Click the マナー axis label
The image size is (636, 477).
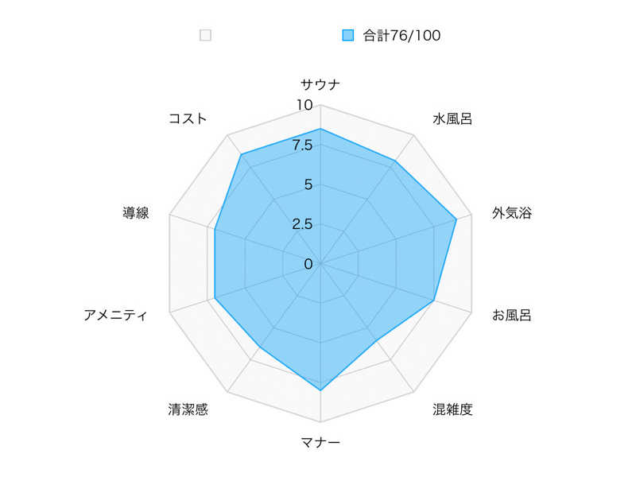click(320, 442)
